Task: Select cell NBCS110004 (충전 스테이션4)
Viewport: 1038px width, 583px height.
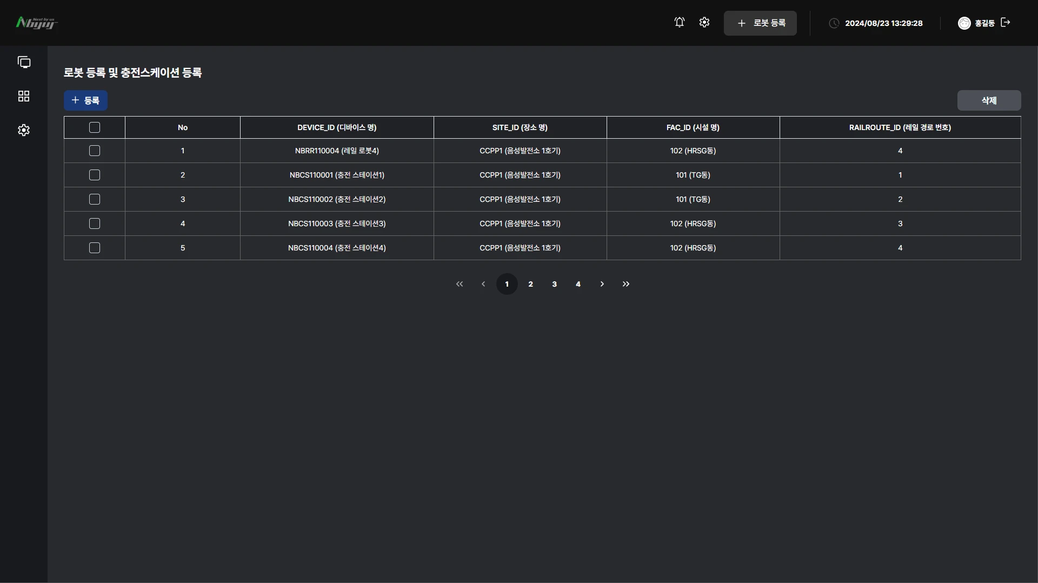Action: (x=337, y=248)
